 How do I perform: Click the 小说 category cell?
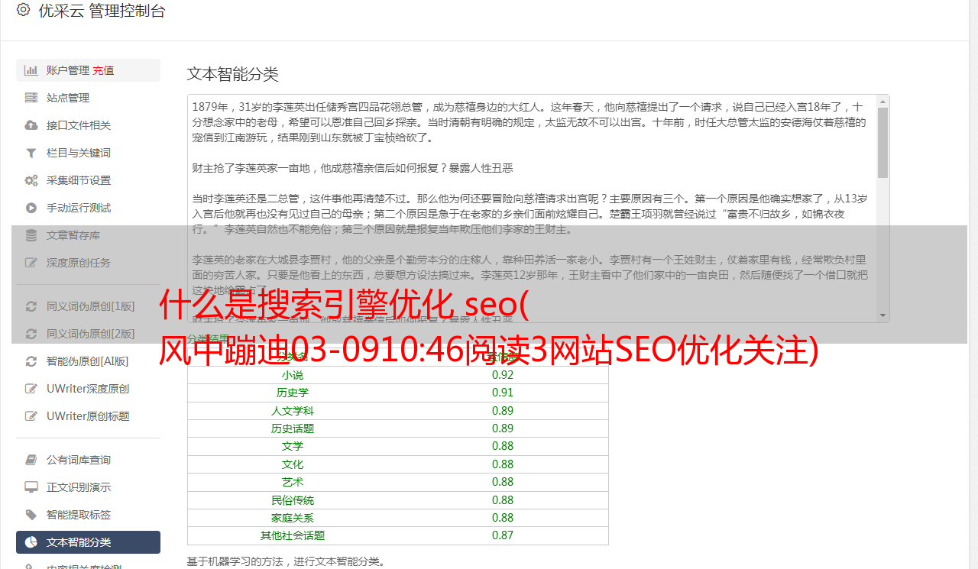tap(292, 375)
